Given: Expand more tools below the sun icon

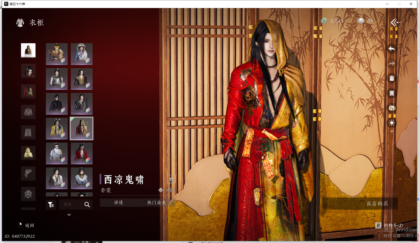Looking at the screenshot, I should click(392, 132).
